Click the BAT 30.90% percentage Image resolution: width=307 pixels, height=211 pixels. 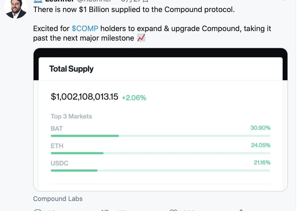pyautogui.click(x=260, y=128)
